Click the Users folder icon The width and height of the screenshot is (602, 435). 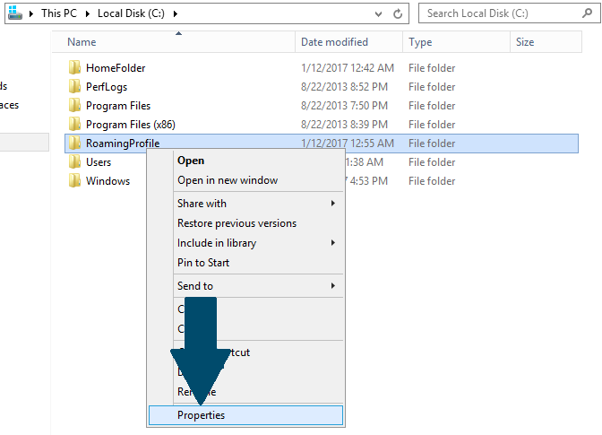click(74, 162)
